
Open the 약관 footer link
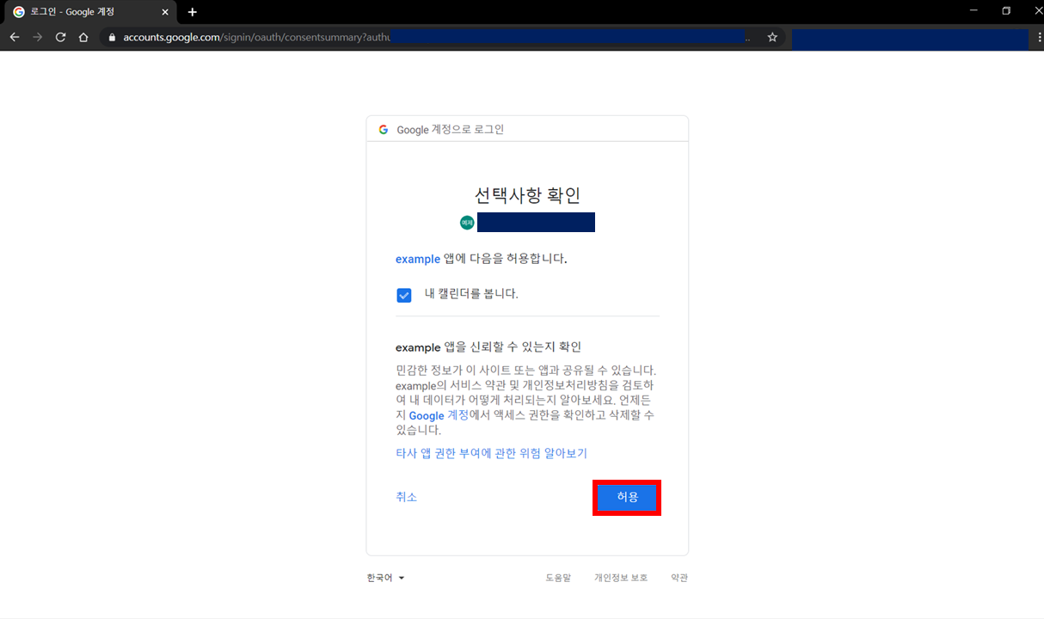[x=679, y=578]
